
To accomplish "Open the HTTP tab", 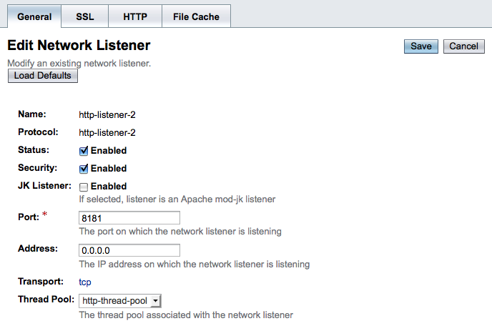I will click(x=134, y=16).
